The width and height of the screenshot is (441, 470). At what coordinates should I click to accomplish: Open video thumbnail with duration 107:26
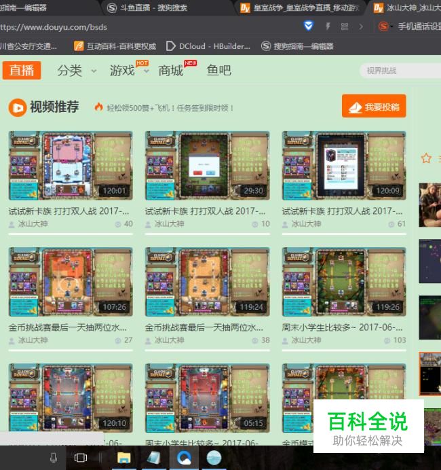tap(71, 282)
